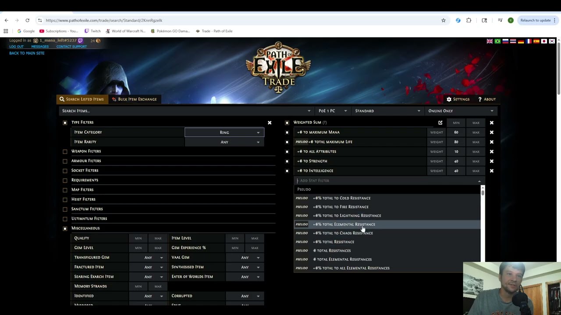This screenshot has width=561, height=315.
Task: Enable the Socket Filters checkbox
Action: click(x=65, y=171)
